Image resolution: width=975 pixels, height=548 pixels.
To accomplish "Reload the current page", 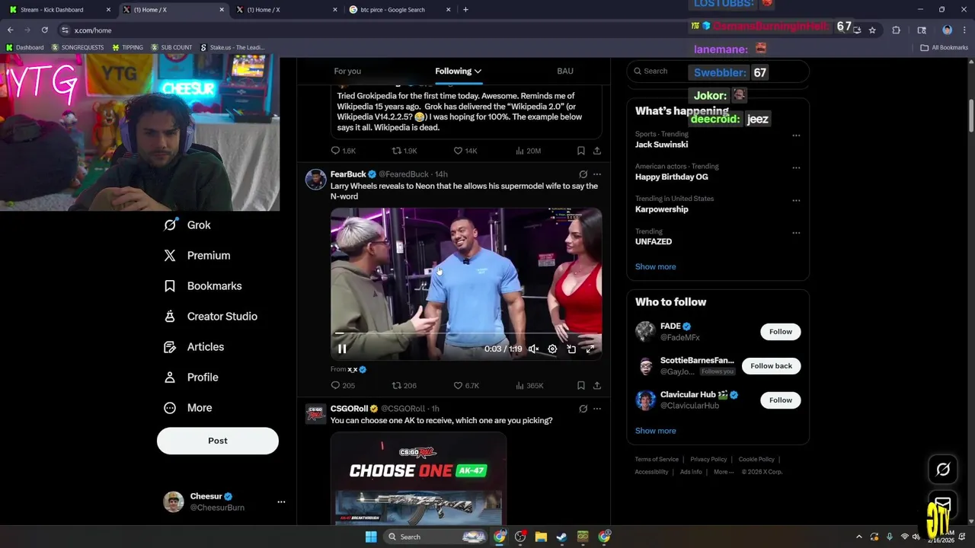I will click(x=44, y=30).
